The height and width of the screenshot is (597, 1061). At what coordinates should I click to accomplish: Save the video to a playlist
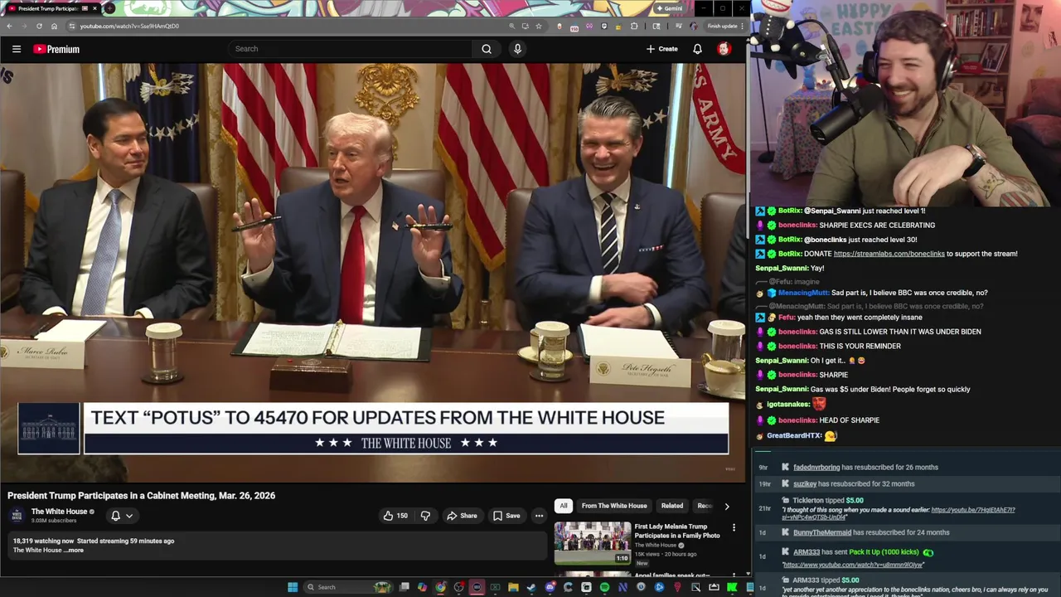click(506, 516)
